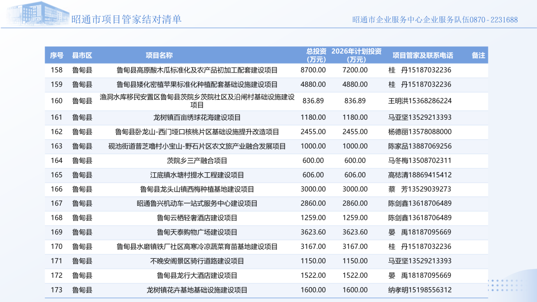This screenshot has height=302, width=537.
Task: Click the service center phone 0870-2231688 text
Action: click(494, 20)
